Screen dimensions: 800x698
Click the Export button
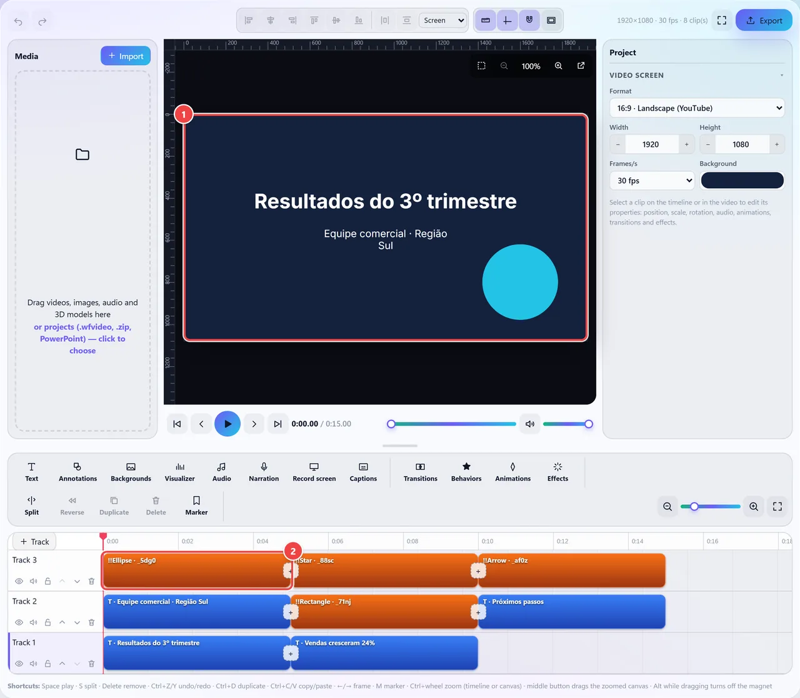coord(764,21)
